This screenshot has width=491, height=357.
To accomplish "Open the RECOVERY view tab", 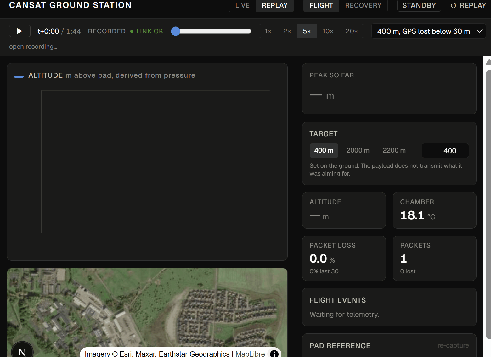I will 363,5.
